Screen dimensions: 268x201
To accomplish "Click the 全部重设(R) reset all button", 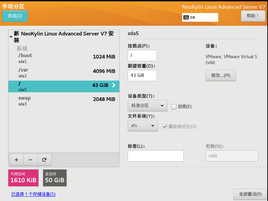I will click(250, 194).
